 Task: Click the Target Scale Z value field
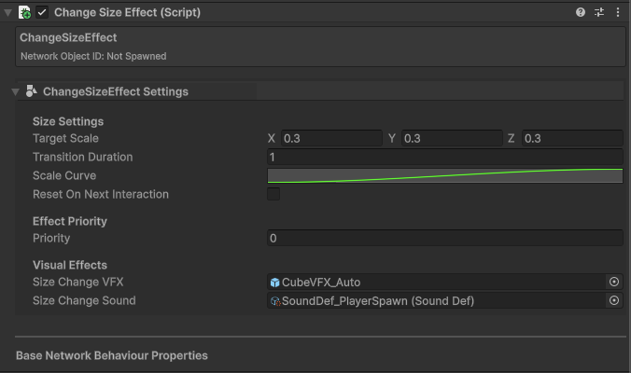(x=571, y=138)
